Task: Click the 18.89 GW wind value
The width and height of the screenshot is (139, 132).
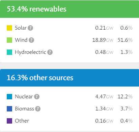Action: pyautogui.click(x=103, y=40)
